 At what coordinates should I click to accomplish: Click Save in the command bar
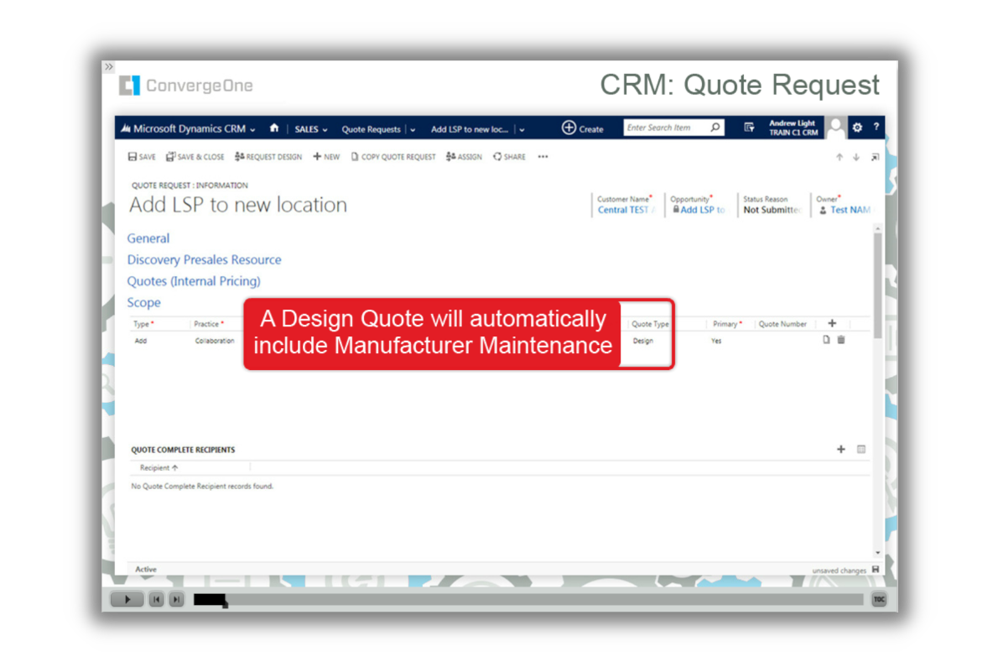click(x=142, y=157)
